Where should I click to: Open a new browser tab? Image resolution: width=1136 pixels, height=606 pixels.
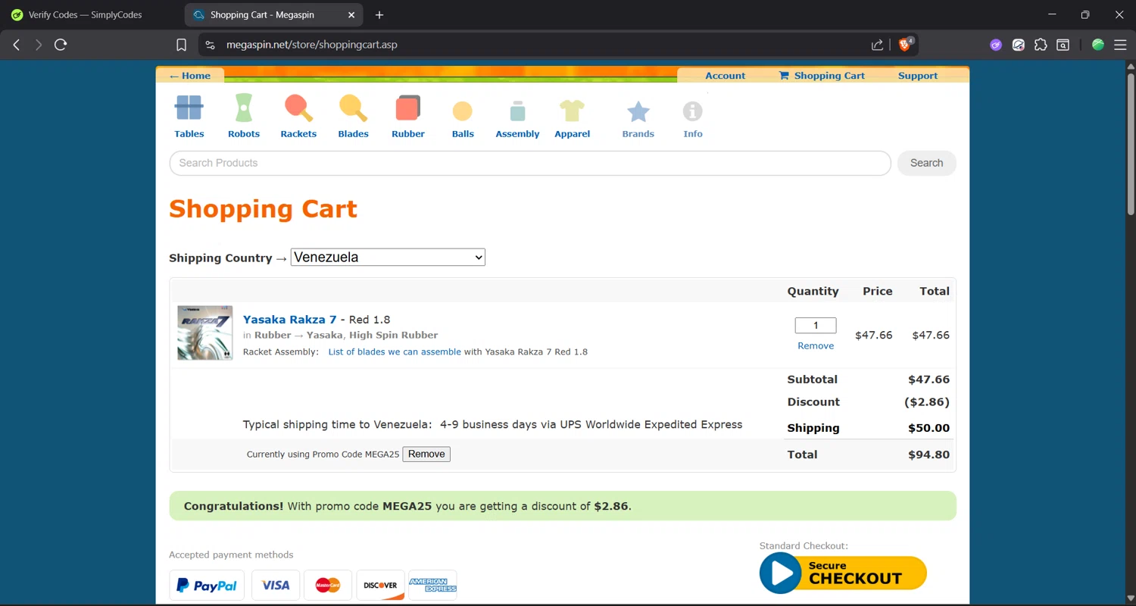click(379, 14)
